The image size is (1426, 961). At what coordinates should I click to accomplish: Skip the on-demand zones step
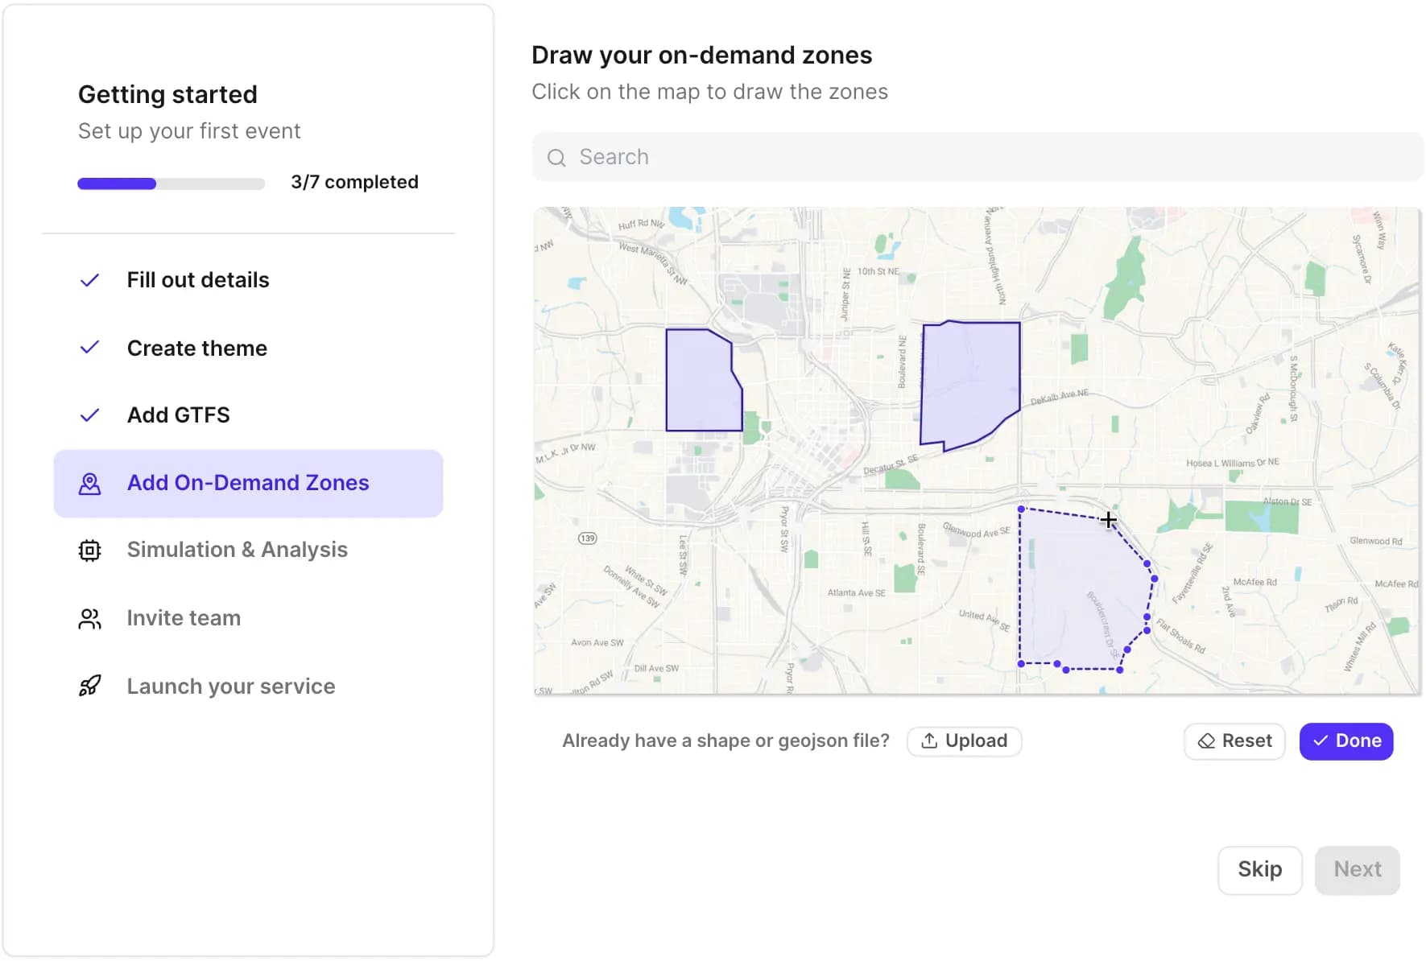[x=1259, y=870]
